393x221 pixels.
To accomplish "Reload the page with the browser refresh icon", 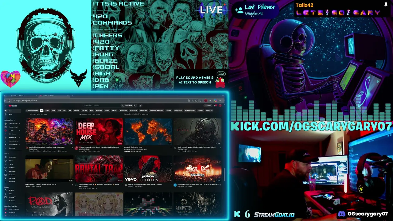I will [9, 101].
